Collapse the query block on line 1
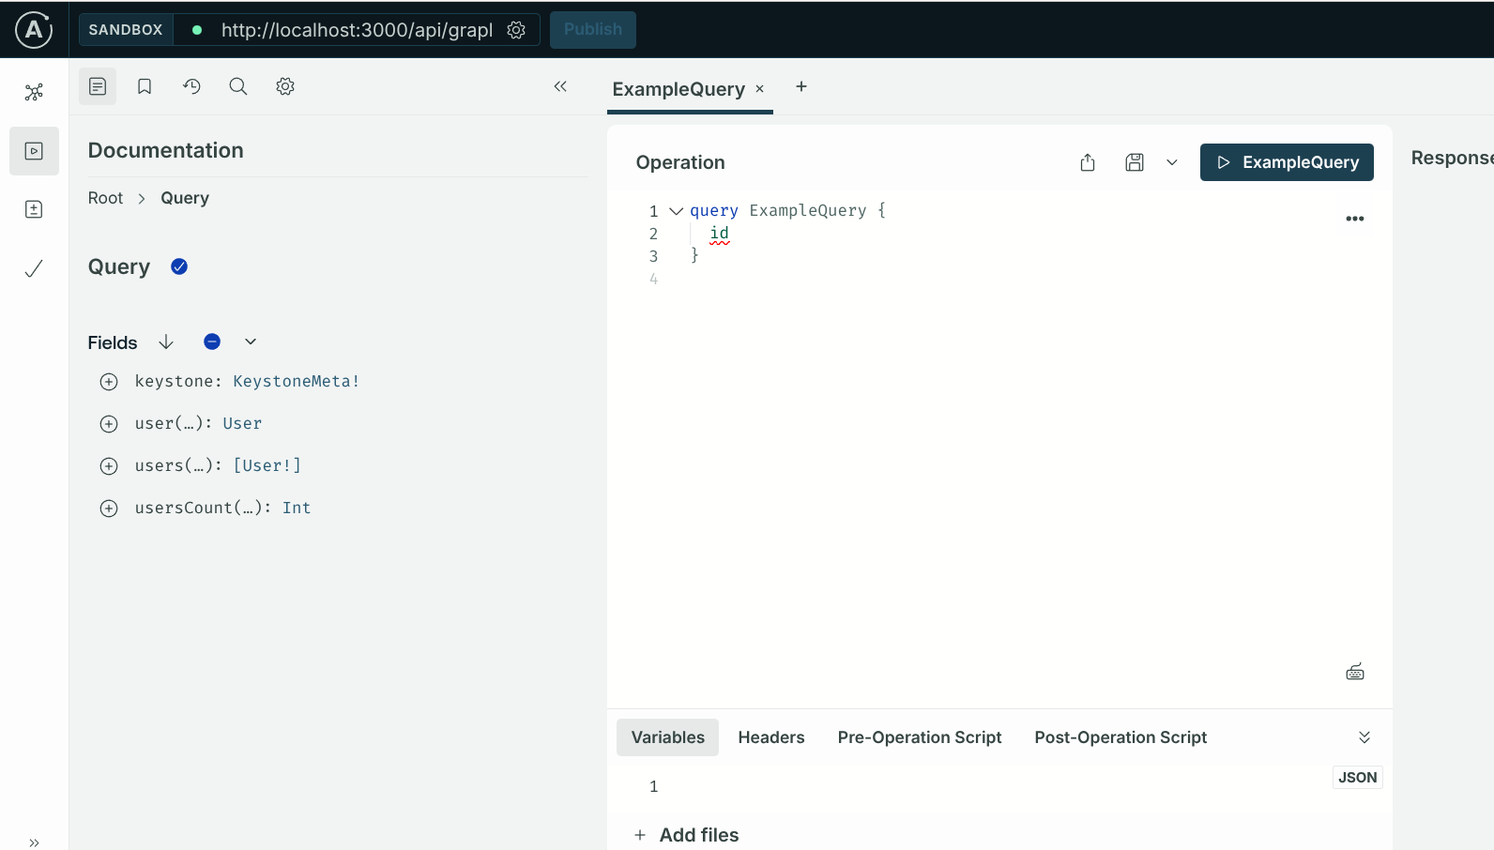The height and width of the screenshot is (850, 1494). click(676, 211)
